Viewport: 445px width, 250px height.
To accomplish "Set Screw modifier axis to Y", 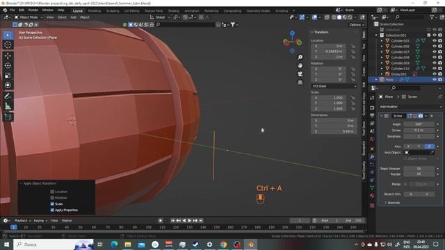I will (x=419, y=147).
